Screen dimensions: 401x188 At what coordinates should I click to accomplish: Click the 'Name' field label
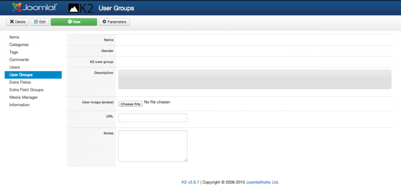click(x=109, y=40)
